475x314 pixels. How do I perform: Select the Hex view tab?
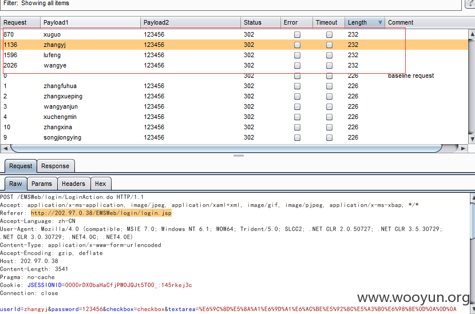tap(101, 184)
